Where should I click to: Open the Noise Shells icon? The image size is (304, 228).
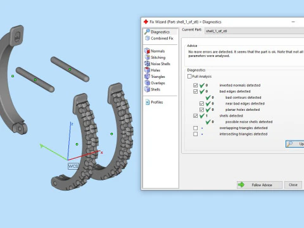pos(147,63)
